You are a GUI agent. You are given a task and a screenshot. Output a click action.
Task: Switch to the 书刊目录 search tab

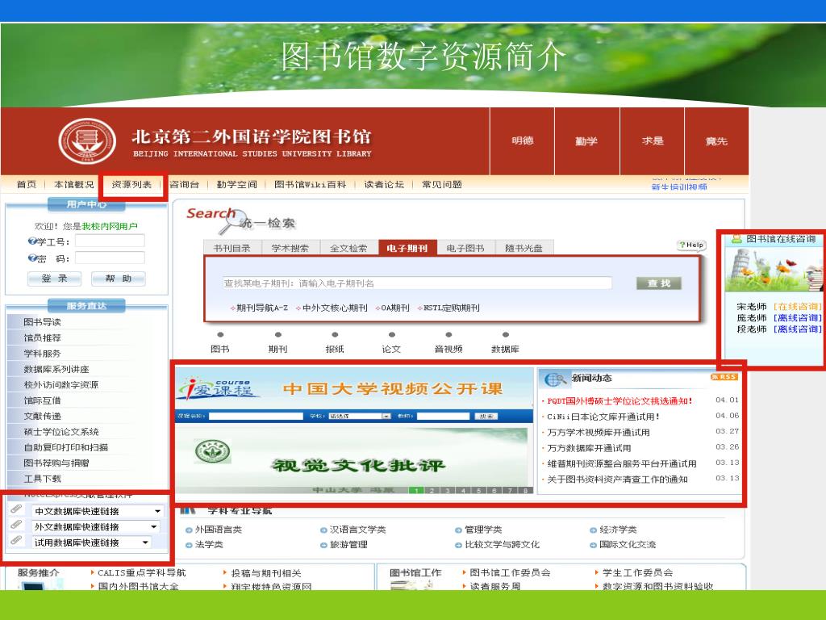232,248
